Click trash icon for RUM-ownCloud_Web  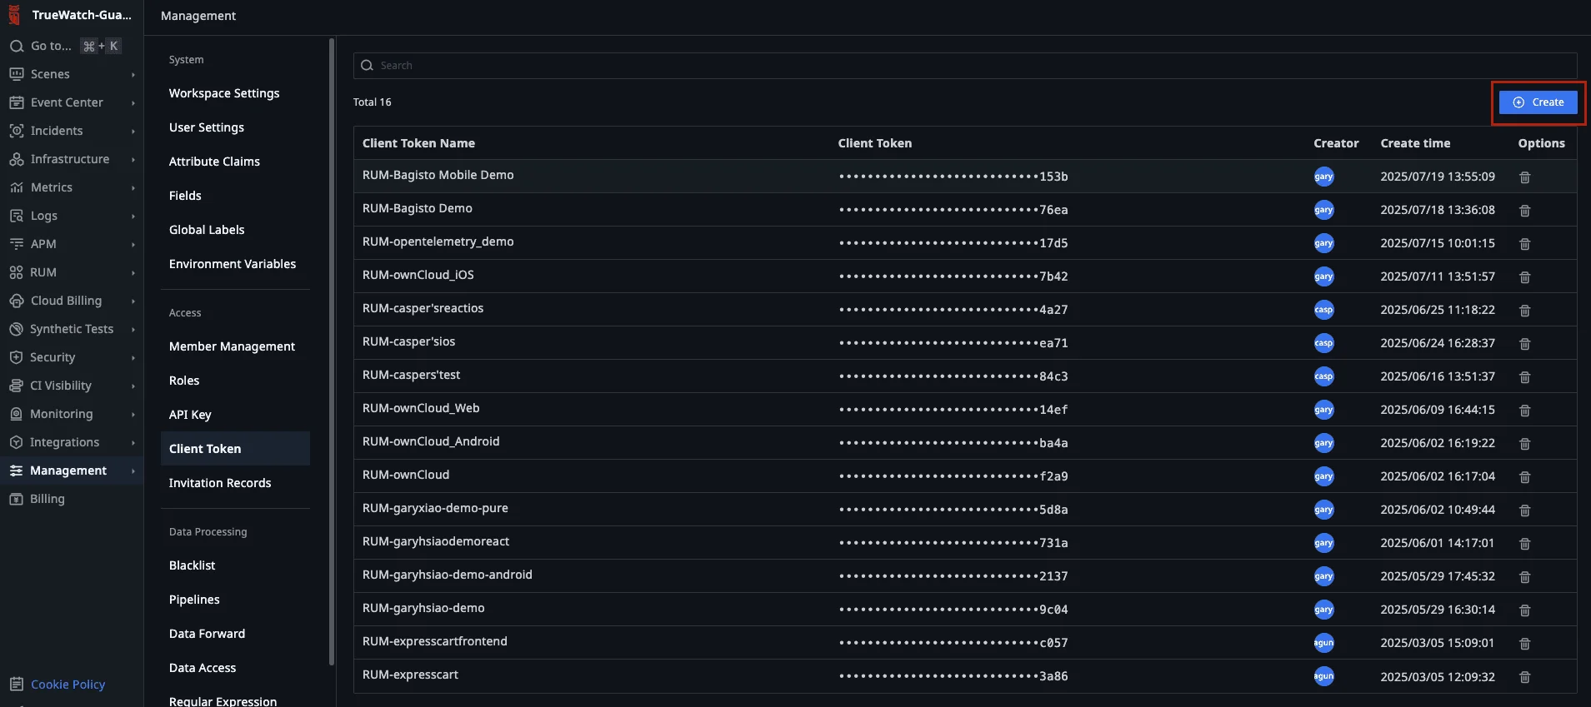pyautogui.click(x=1524, y=411)
